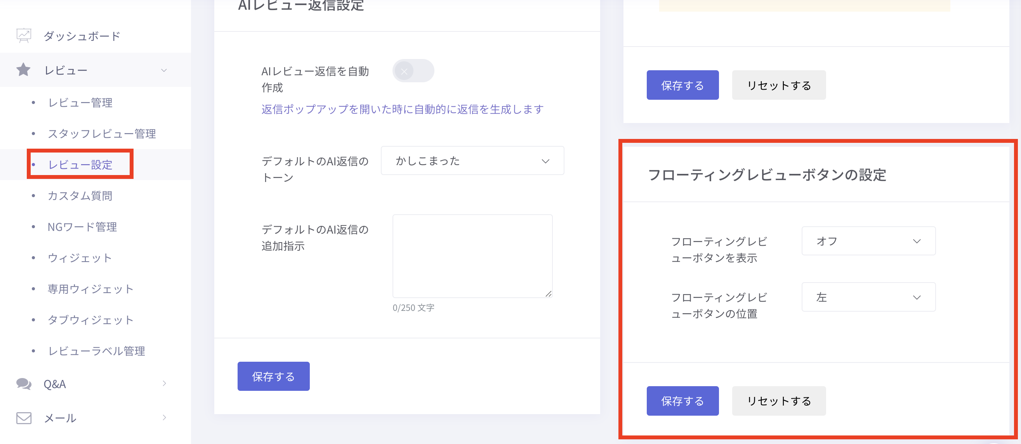The height and width of the screenshot is (444, 1021).
Task: Go to NGワード管理 page
Action: pyautogui.click(x=82, y=227)
